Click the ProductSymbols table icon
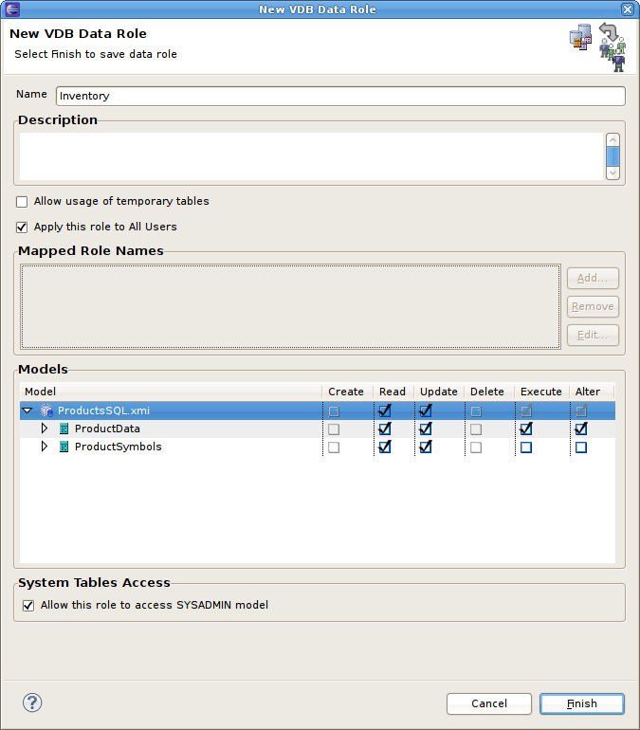This screenshot has height=730, width=640. point(64,447)
